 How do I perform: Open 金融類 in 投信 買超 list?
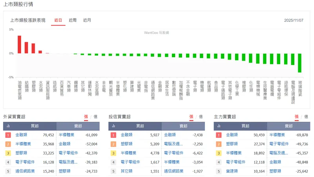[x=126, y=135]
